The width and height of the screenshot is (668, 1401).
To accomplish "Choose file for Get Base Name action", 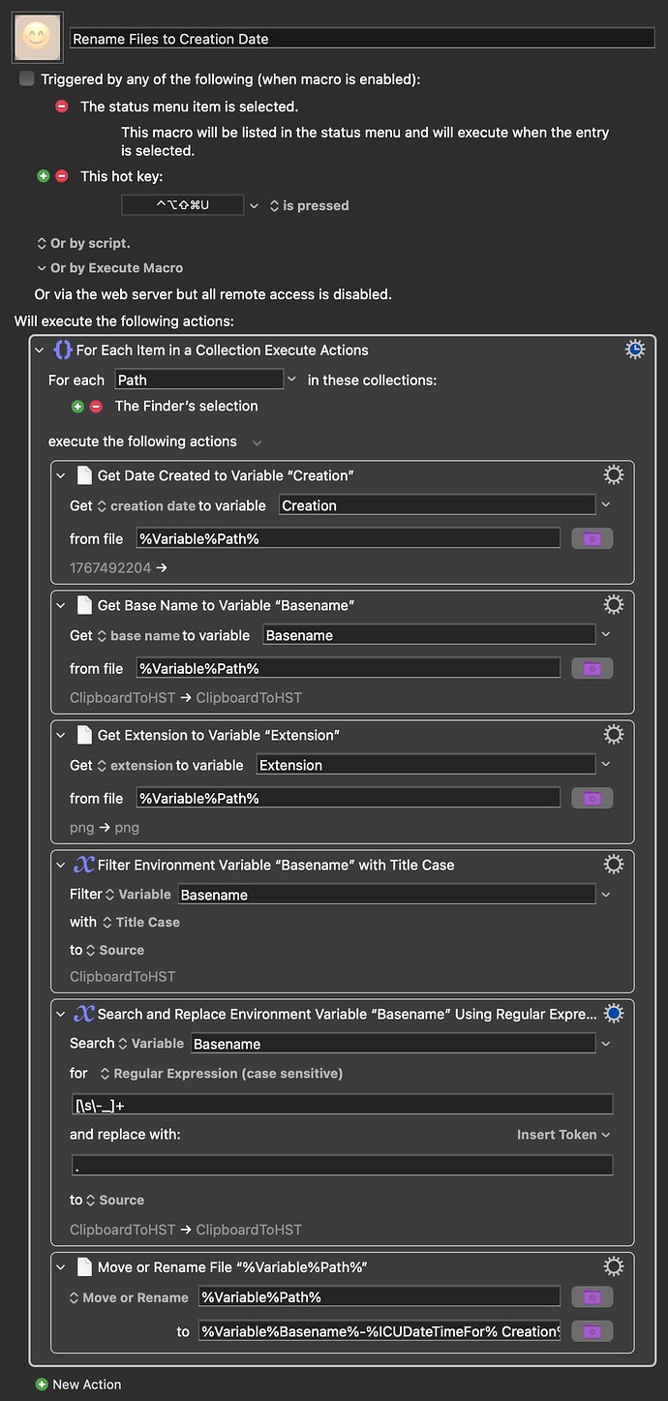I will point(592,669).
